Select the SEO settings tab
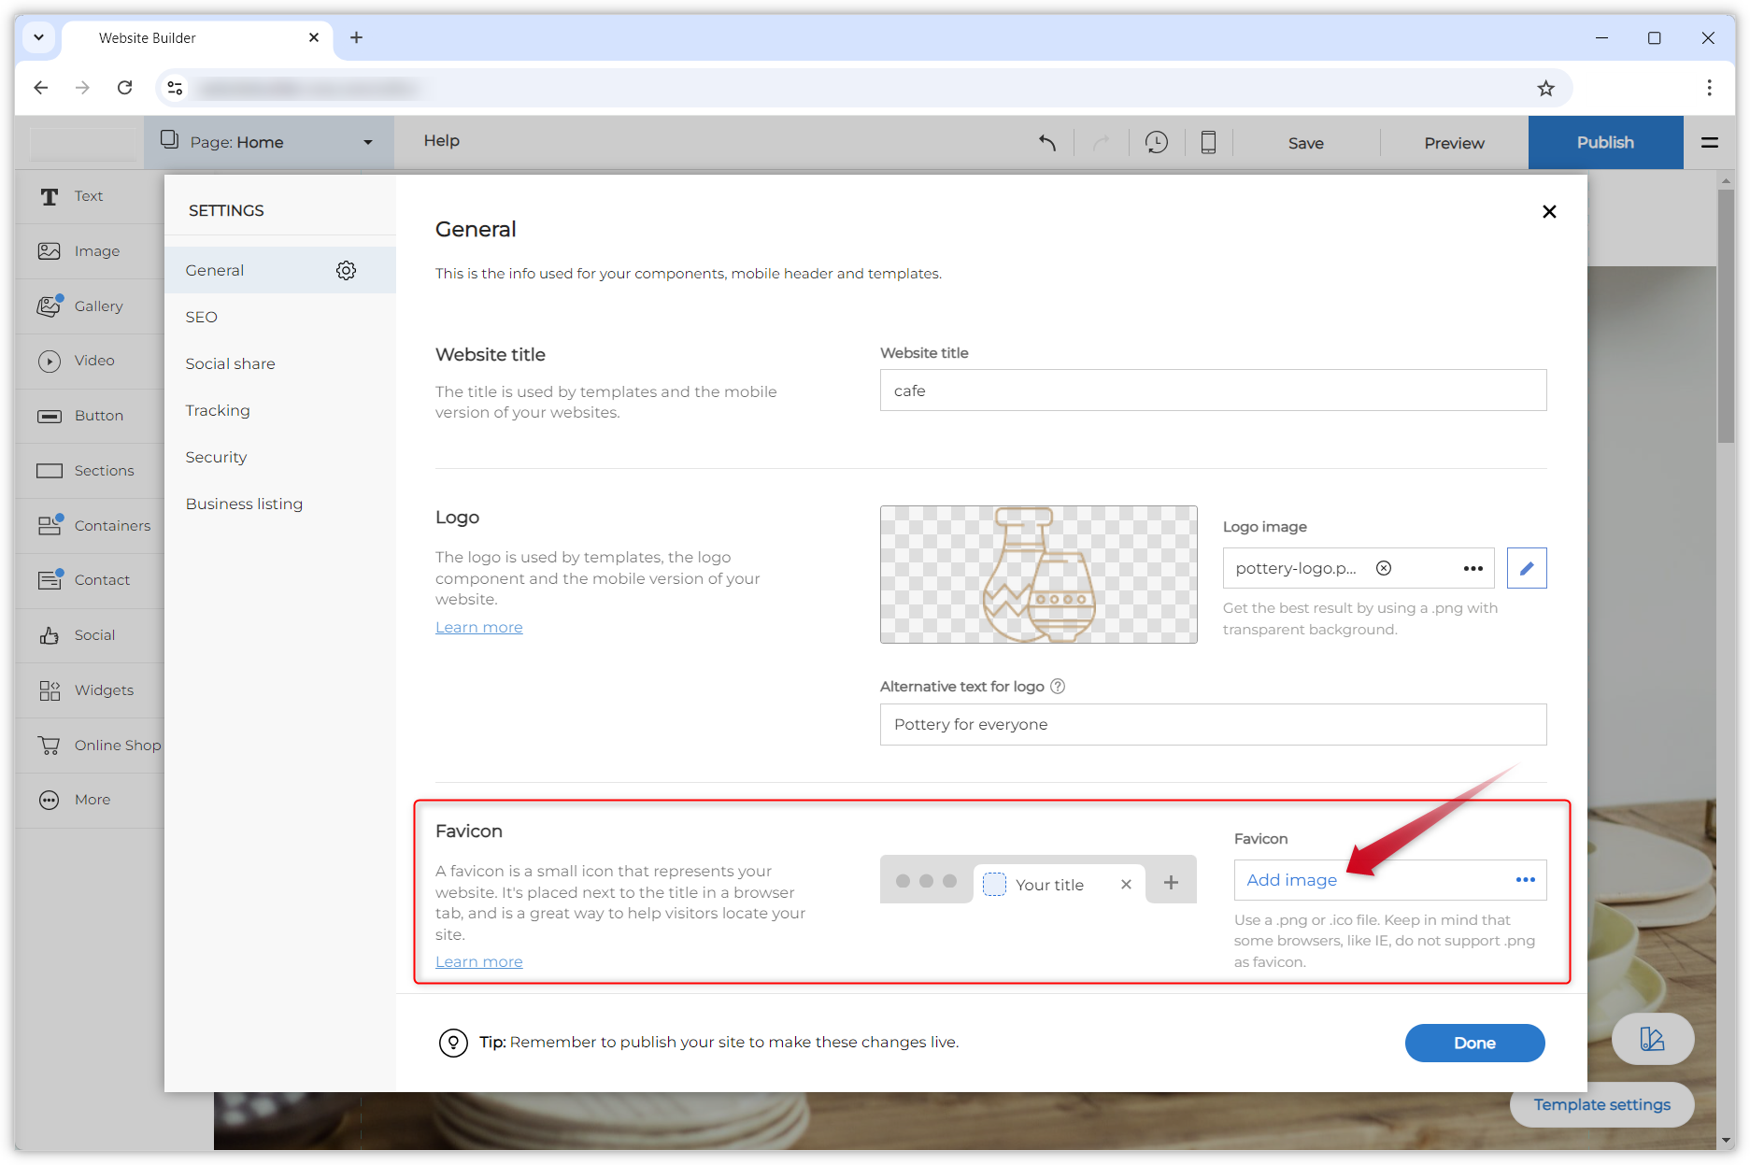Image resolution: width=1750 pixels, height=1165 pixels. point(202,317)
